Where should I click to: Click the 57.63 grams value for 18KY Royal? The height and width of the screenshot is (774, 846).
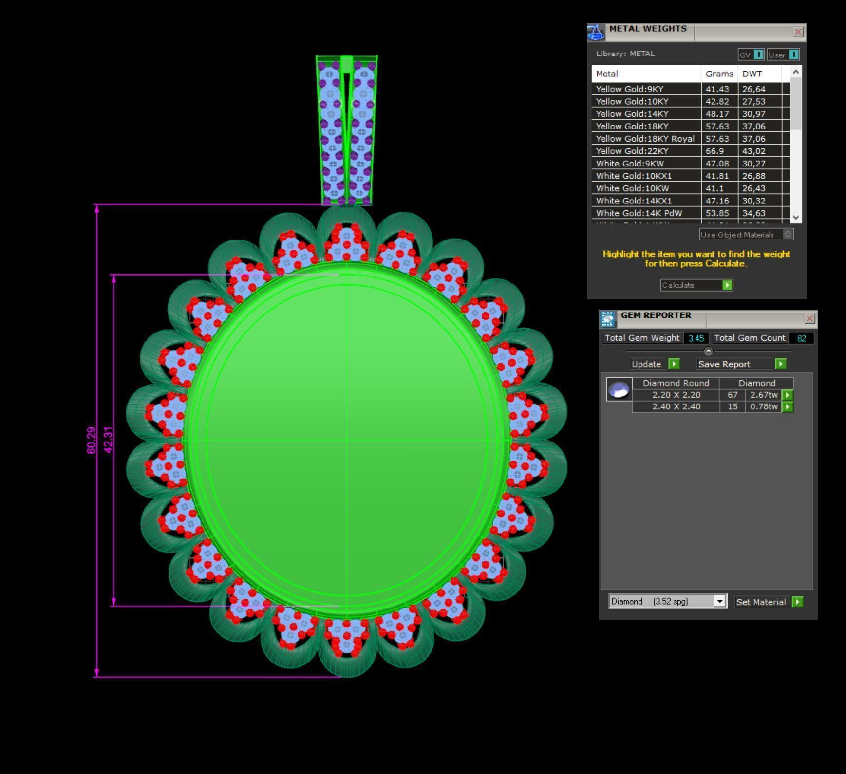click(717, 139)
